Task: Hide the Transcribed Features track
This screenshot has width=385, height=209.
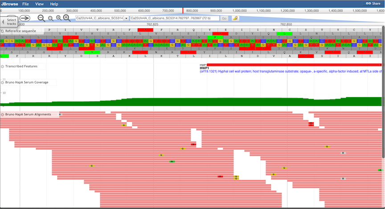Action: coord(2,66)
